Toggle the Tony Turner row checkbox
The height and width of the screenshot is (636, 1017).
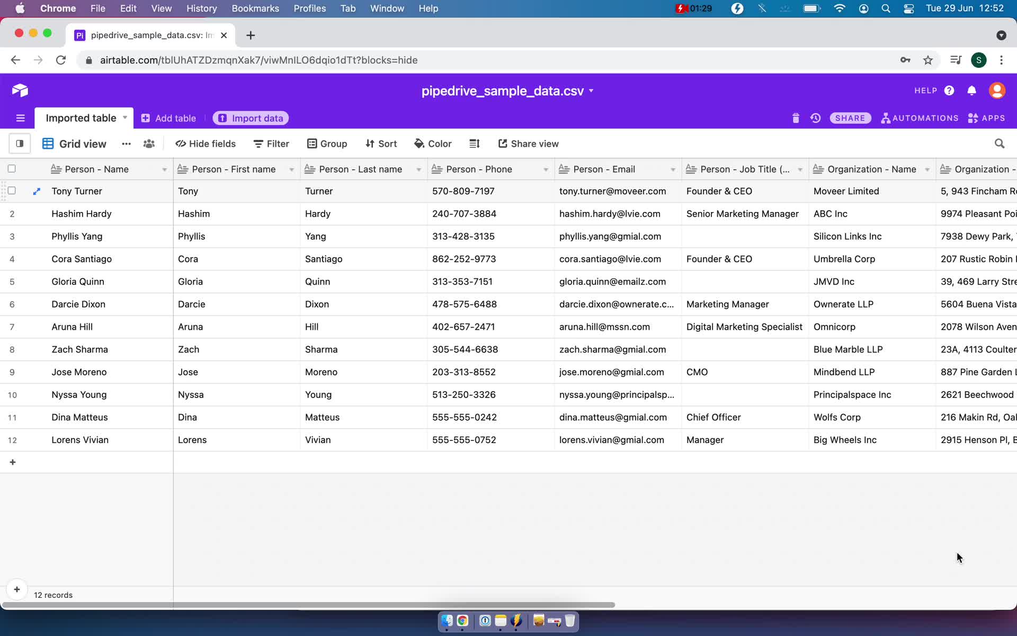pos(12,190)
